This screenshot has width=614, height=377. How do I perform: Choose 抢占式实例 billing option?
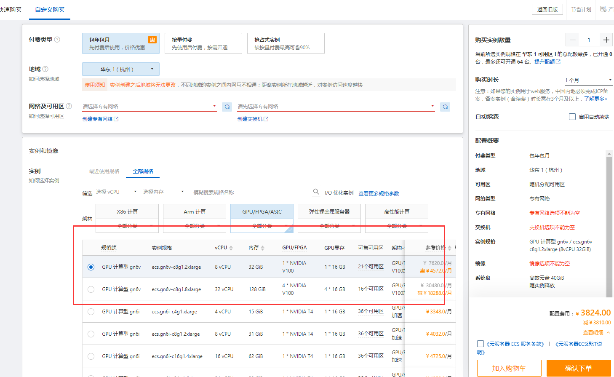[x=286, y=43]
